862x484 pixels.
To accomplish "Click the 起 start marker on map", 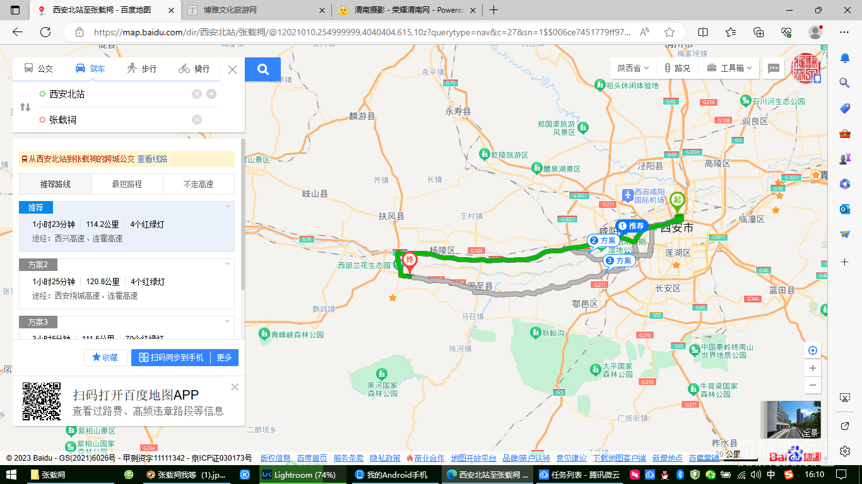I will click(x=678, y=203).
